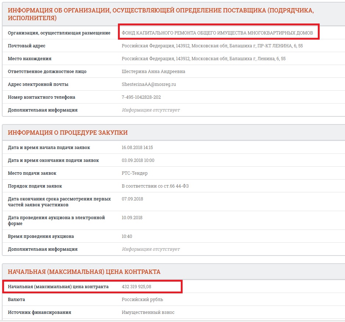Image resolution: width=345 pixels, height=322 pixels.
Task: Click the 'Организация, осуществляющая размещение' label
Action: coord(59,33)
